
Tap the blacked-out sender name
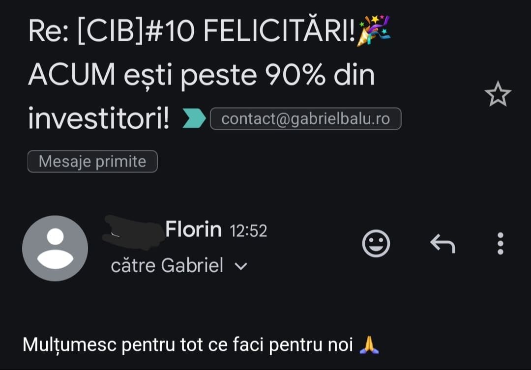134,232
